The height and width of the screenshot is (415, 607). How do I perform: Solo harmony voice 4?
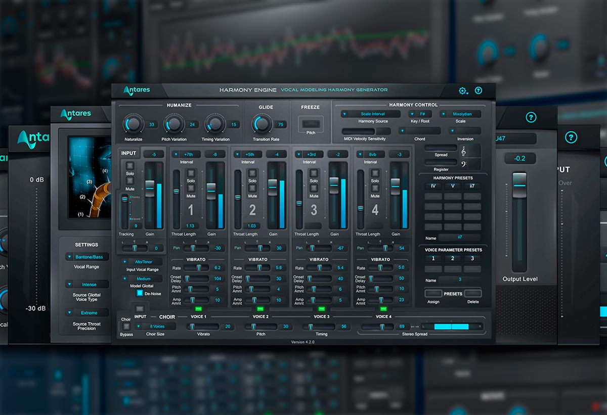pyautogui.click(x=375, y=172)
